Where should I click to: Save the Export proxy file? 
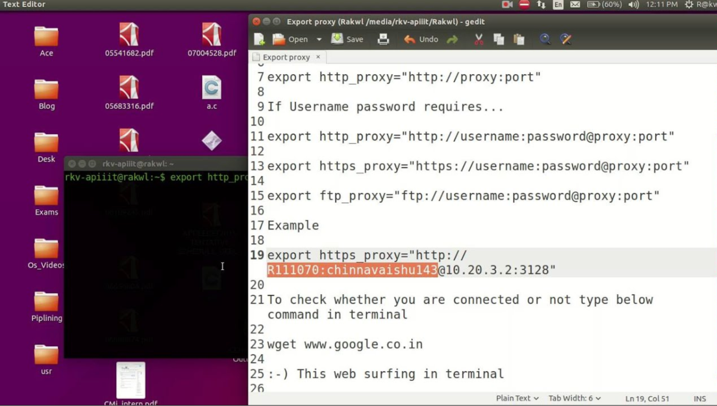coord(347,39)
